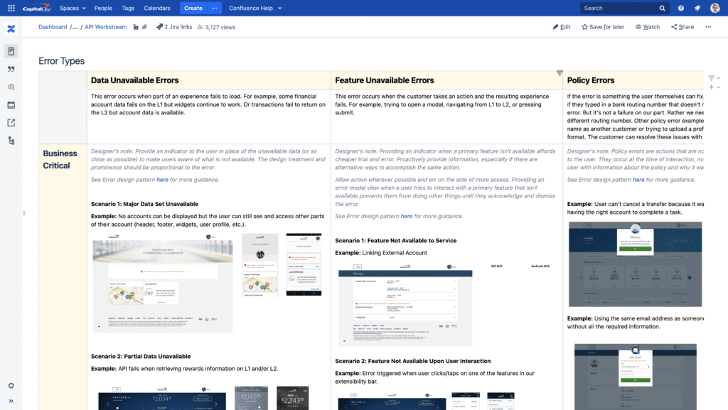Toggle Save for later star
The width and height of the screenshot is (728, 410).
[x=602, y=27]
